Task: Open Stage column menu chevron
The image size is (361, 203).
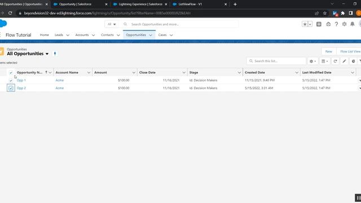Action: point(239,73)
